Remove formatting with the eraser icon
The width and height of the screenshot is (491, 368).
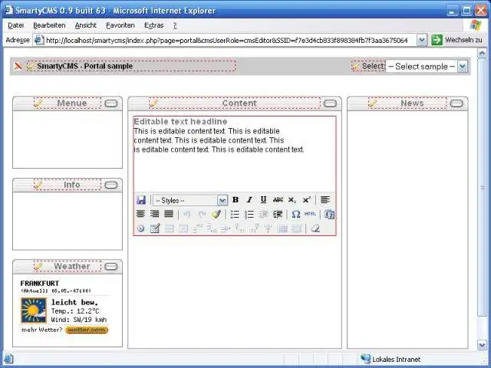pyautogui.click(x=315, y=228)
